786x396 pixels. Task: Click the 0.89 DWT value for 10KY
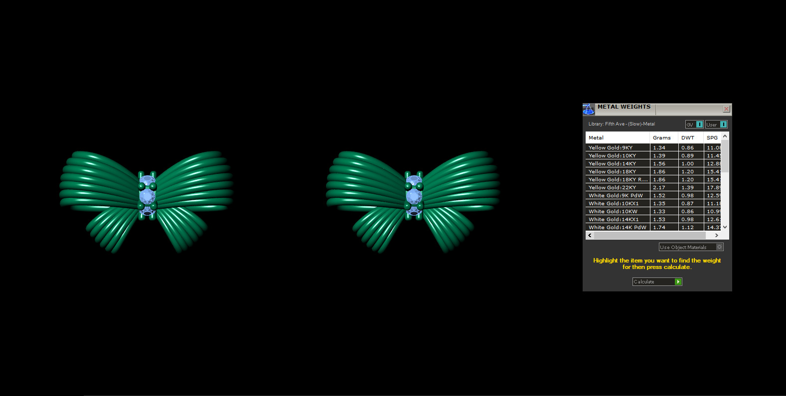(687, 155)
